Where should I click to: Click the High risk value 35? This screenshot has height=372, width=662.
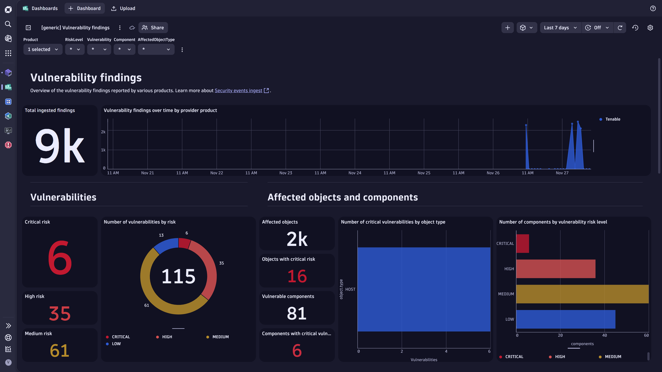[60, 314]
